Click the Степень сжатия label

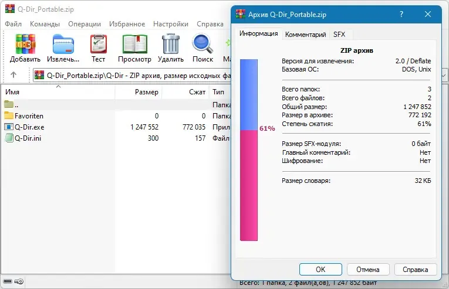click(x=307, y=124)
